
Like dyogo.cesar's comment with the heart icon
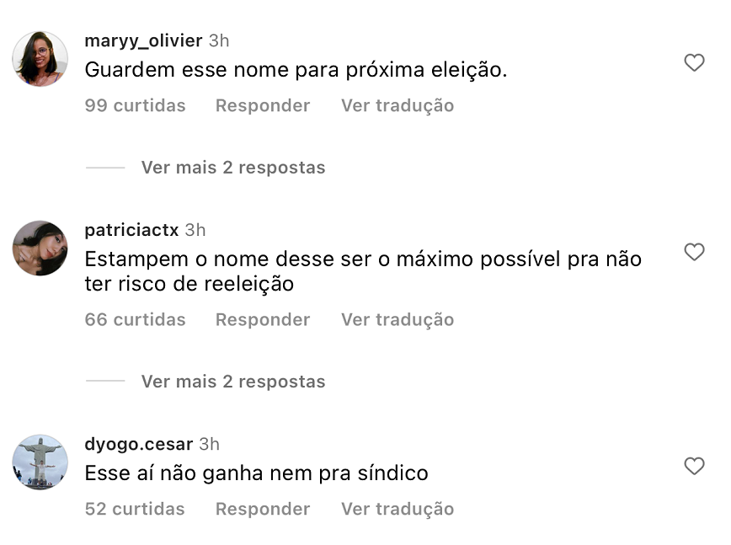pyautogui.click(x=694, y=466)
